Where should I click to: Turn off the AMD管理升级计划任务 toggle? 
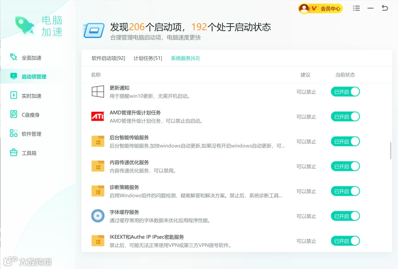coord(345,116)
